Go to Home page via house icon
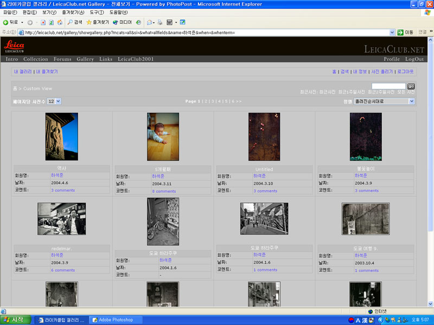The width and height of the screenshot is (434, 325). (x=59, y=22)
